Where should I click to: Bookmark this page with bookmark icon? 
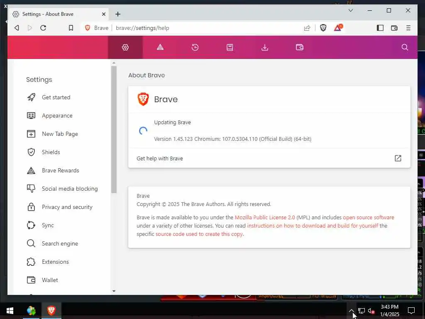(71, 28)
